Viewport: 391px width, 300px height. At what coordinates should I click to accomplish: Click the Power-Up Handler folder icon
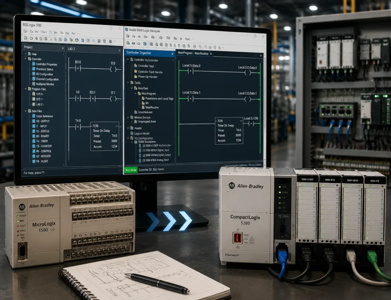(x=136, y=77)
